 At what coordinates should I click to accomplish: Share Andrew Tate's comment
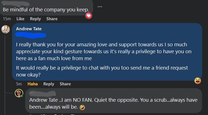[65, 84]
